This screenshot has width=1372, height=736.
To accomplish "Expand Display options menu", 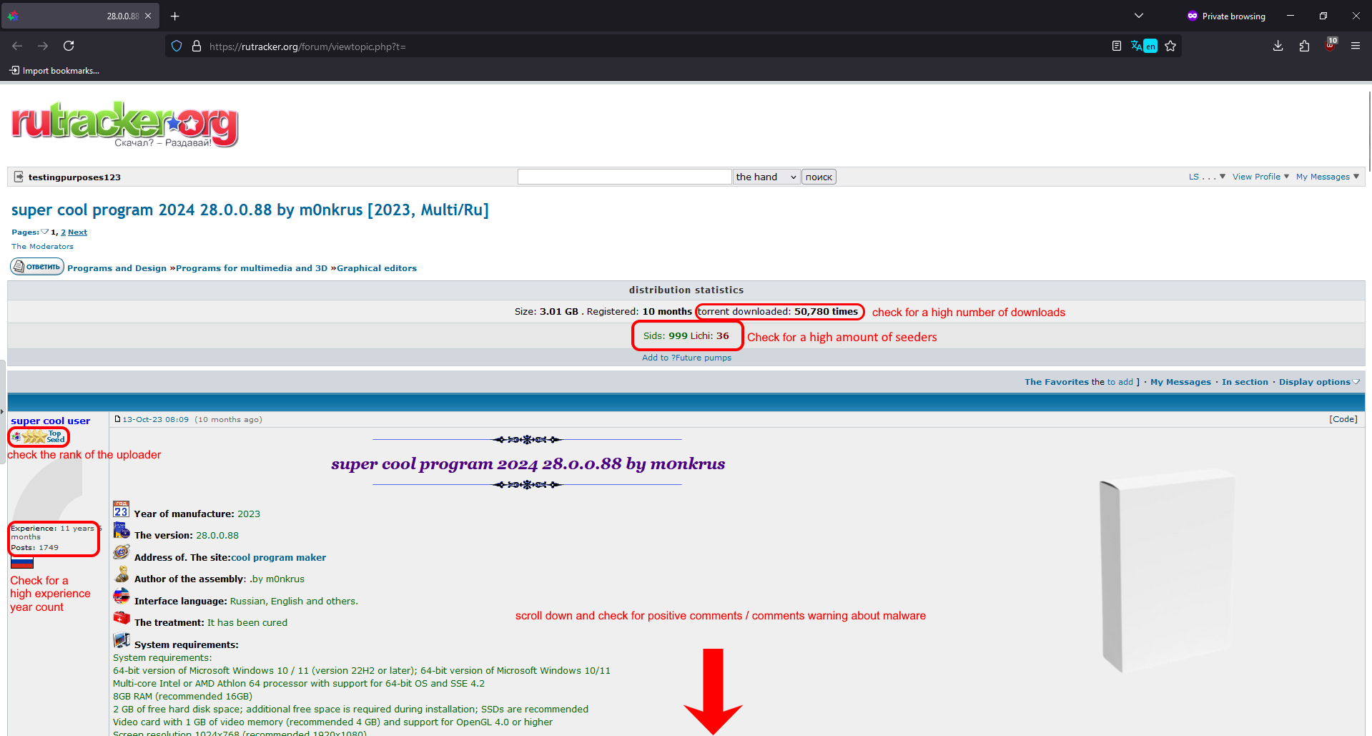I will coord(1319,382).
